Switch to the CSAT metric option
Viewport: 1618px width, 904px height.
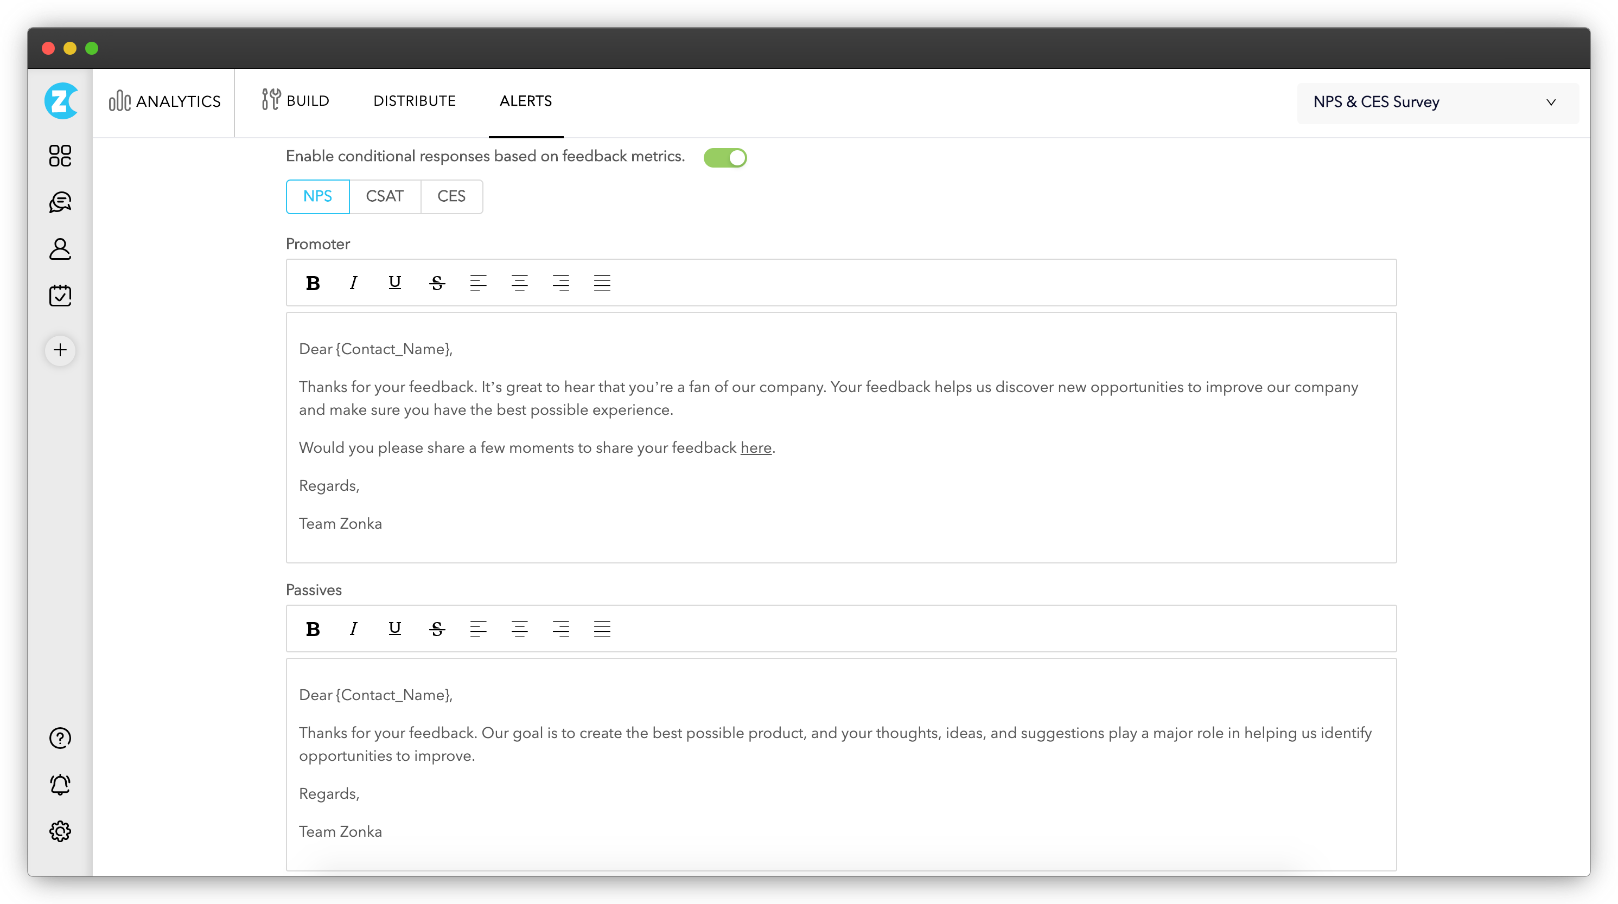(x=385, y=196)
